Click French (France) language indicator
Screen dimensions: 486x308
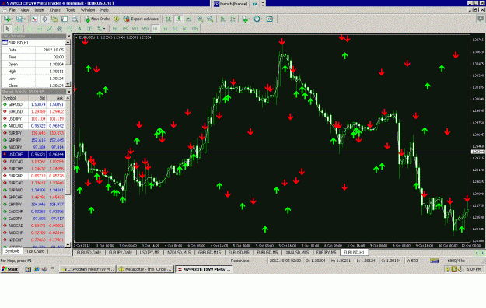[x=231, y=4]
